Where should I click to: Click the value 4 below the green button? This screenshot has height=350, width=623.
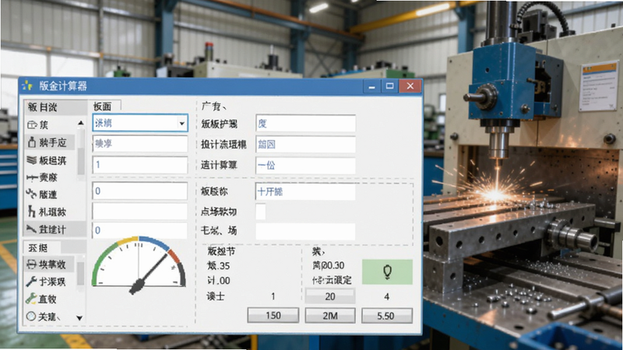[386, 296]
